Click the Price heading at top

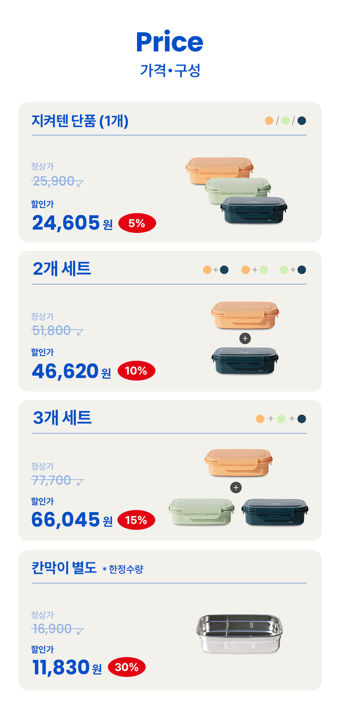(170, 42)
